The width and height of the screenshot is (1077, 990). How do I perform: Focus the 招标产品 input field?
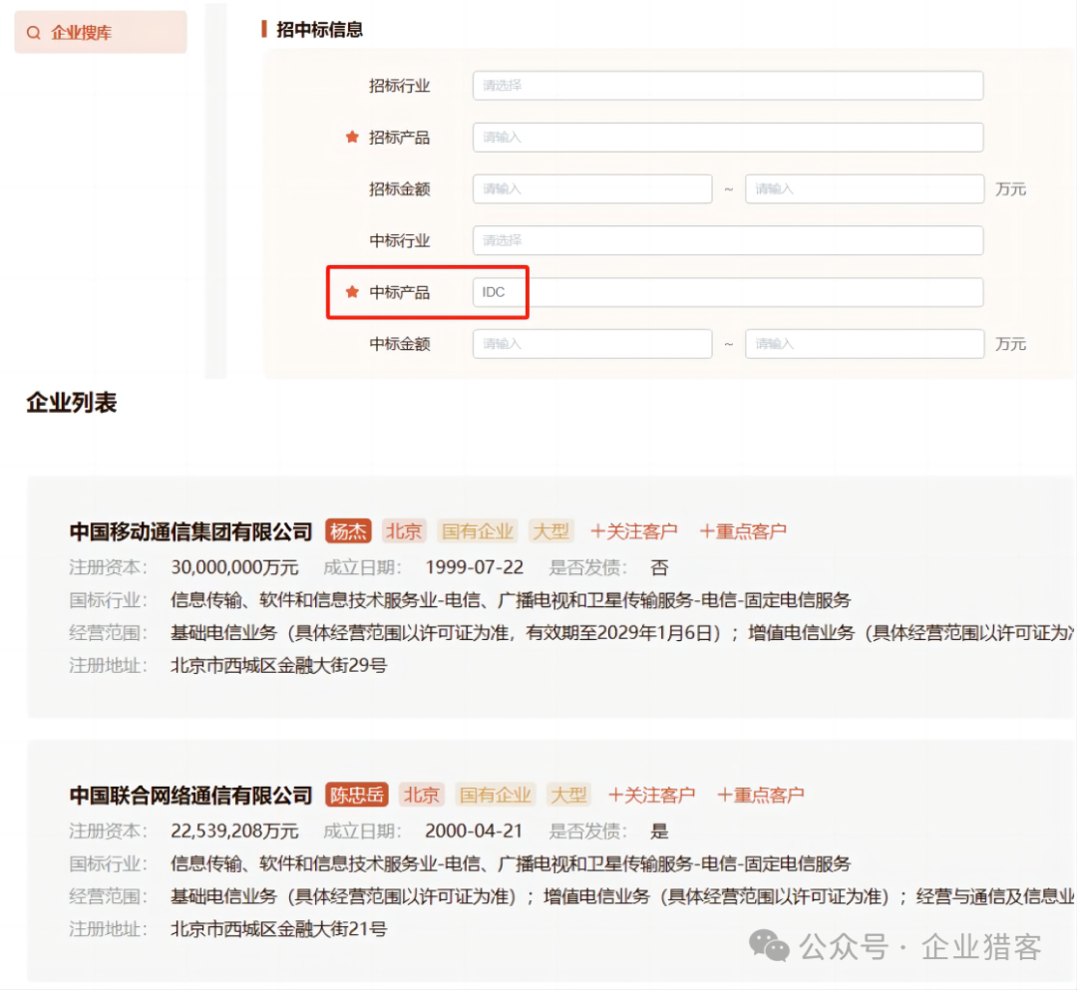coord(727,138)
